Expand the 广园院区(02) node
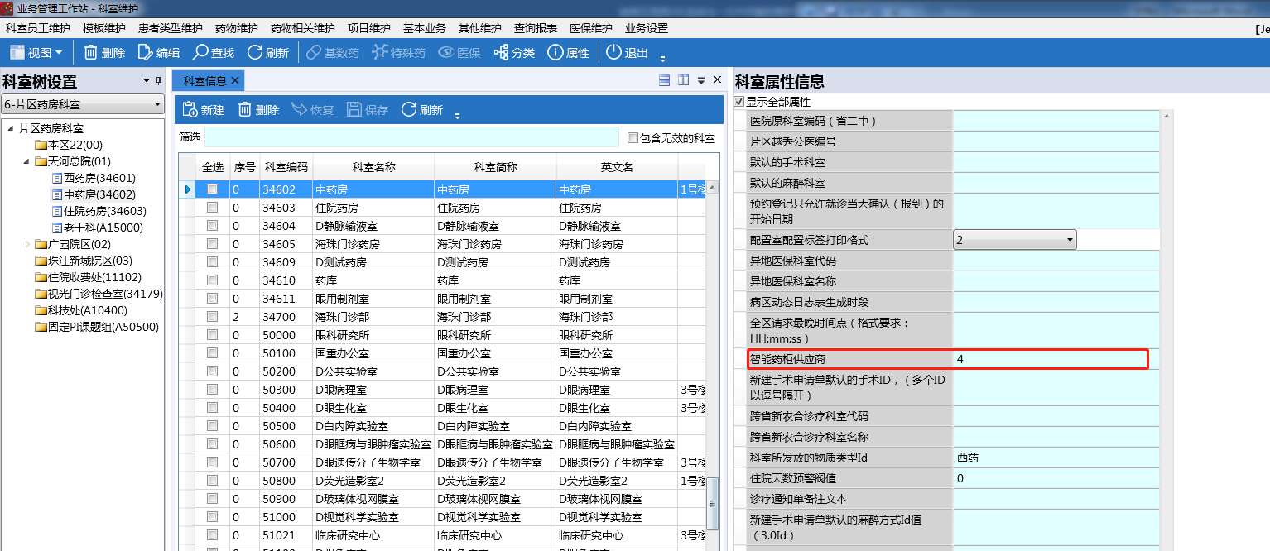 27,244
